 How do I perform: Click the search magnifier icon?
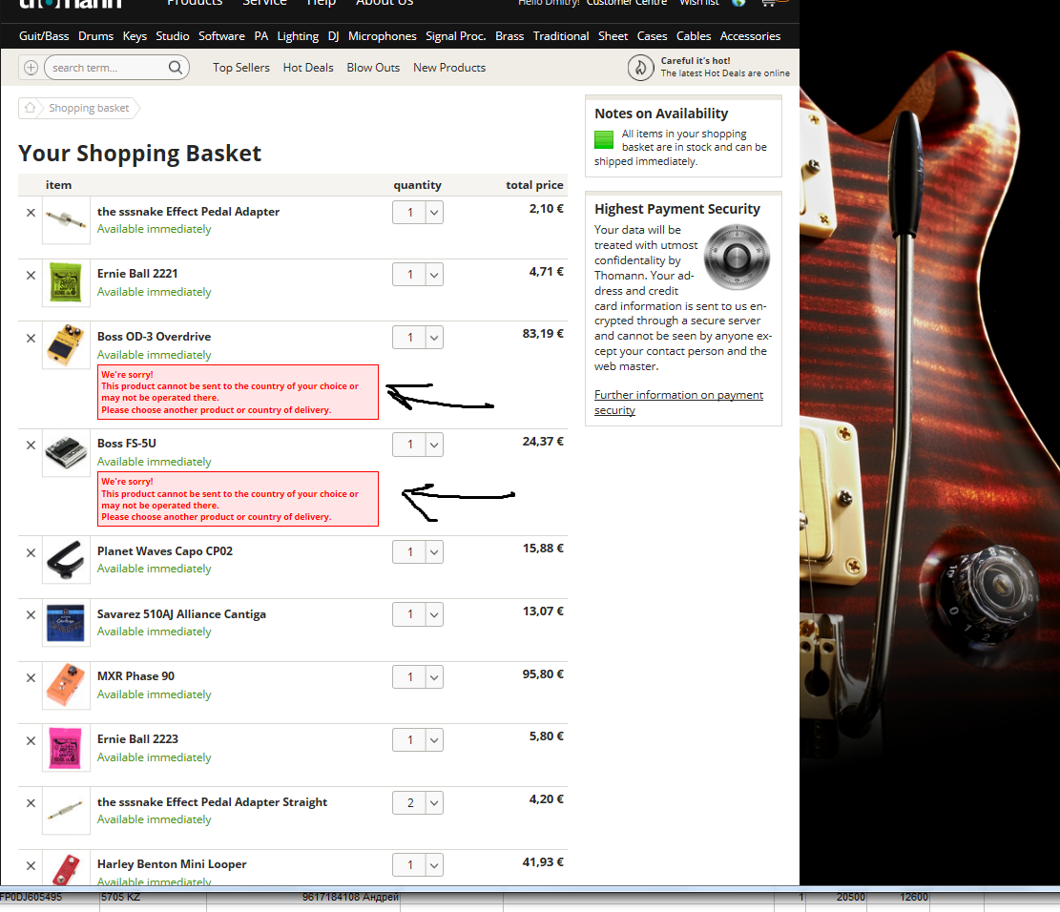pyautogui.click(x=176, y=68)
